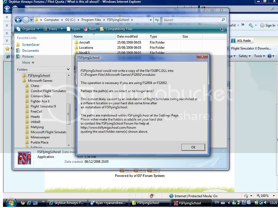Click the Windows Start orb
The width and height of the screenshot is (278, 208).
pos(11,203)
